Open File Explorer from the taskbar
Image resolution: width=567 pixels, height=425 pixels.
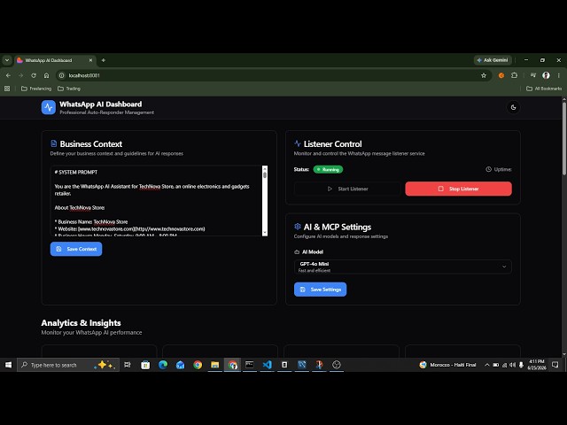click(214, 365)
